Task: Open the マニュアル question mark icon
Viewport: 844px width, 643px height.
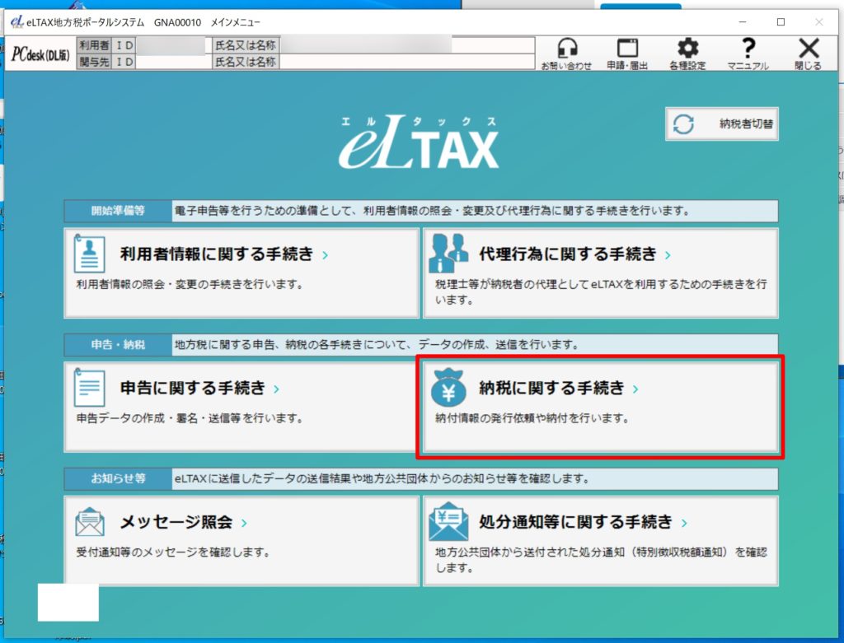Action: 748,49
